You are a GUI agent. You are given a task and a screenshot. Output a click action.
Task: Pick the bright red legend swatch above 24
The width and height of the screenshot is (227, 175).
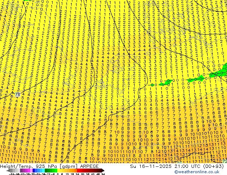point(78,170)
